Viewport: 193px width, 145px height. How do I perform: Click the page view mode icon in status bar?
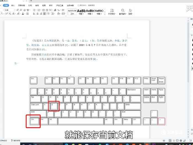pyautogui.click(x=170, y=141)
